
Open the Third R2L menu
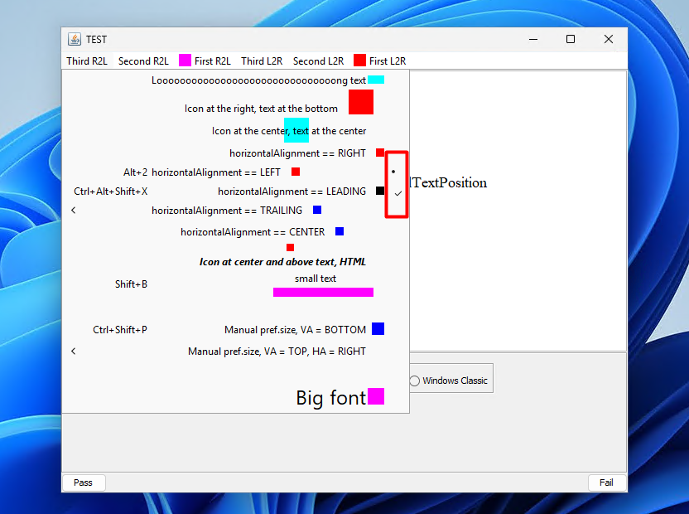(x=87, y=61)
